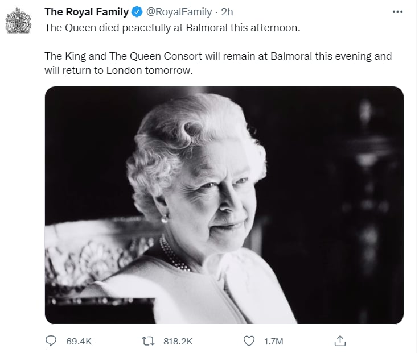419x353 pixels.
Task: Like the tweet with heart icon
Action: pyautogui.click(x=249, y=341)
